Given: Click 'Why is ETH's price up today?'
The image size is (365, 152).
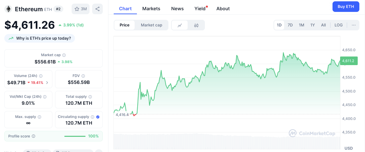Looking at the screenshot, I should 40,38.
